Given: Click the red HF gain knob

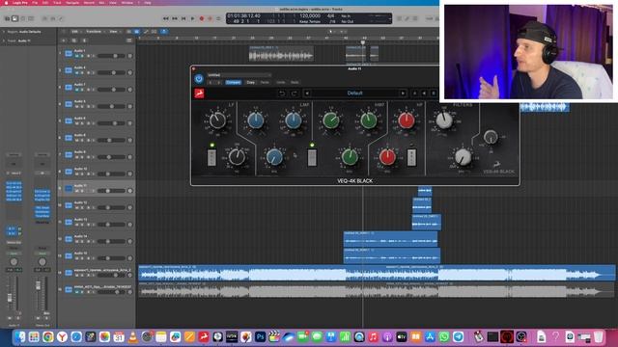Looking at the screenshot, I should [x=406, y=120].
